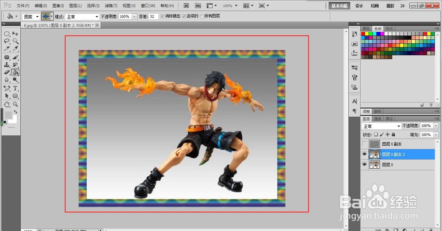Screen dimensions: 442x231
Task: Open the layer fill 填充 slider arrow
Action: click(436, 135)
